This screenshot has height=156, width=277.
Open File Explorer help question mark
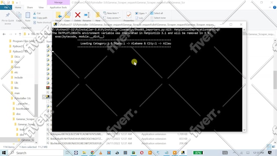pos(275,7)
